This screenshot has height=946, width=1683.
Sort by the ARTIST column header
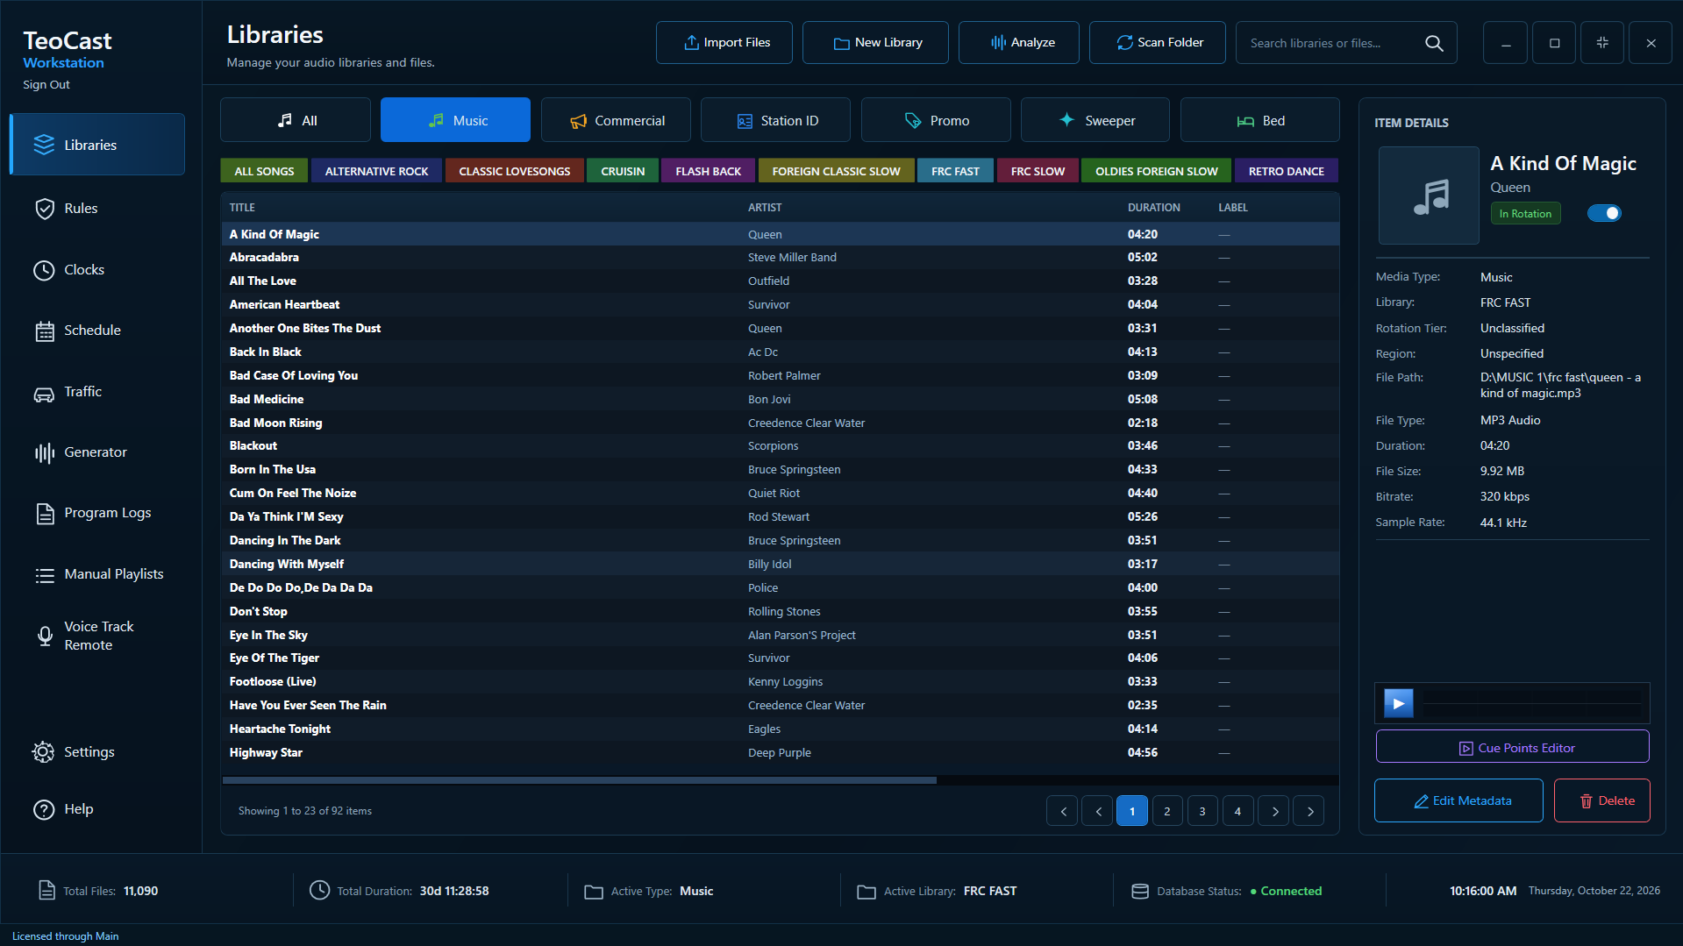pos(765,208)
